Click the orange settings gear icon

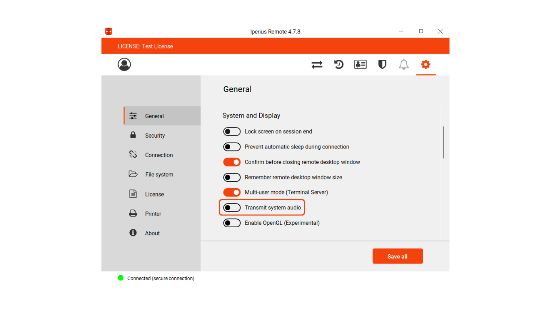click(426, 65)
